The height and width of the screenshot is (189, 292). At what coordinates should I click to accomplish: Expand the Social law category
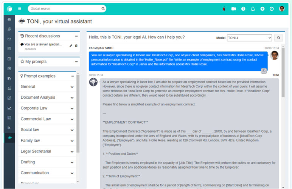(47, 130)
